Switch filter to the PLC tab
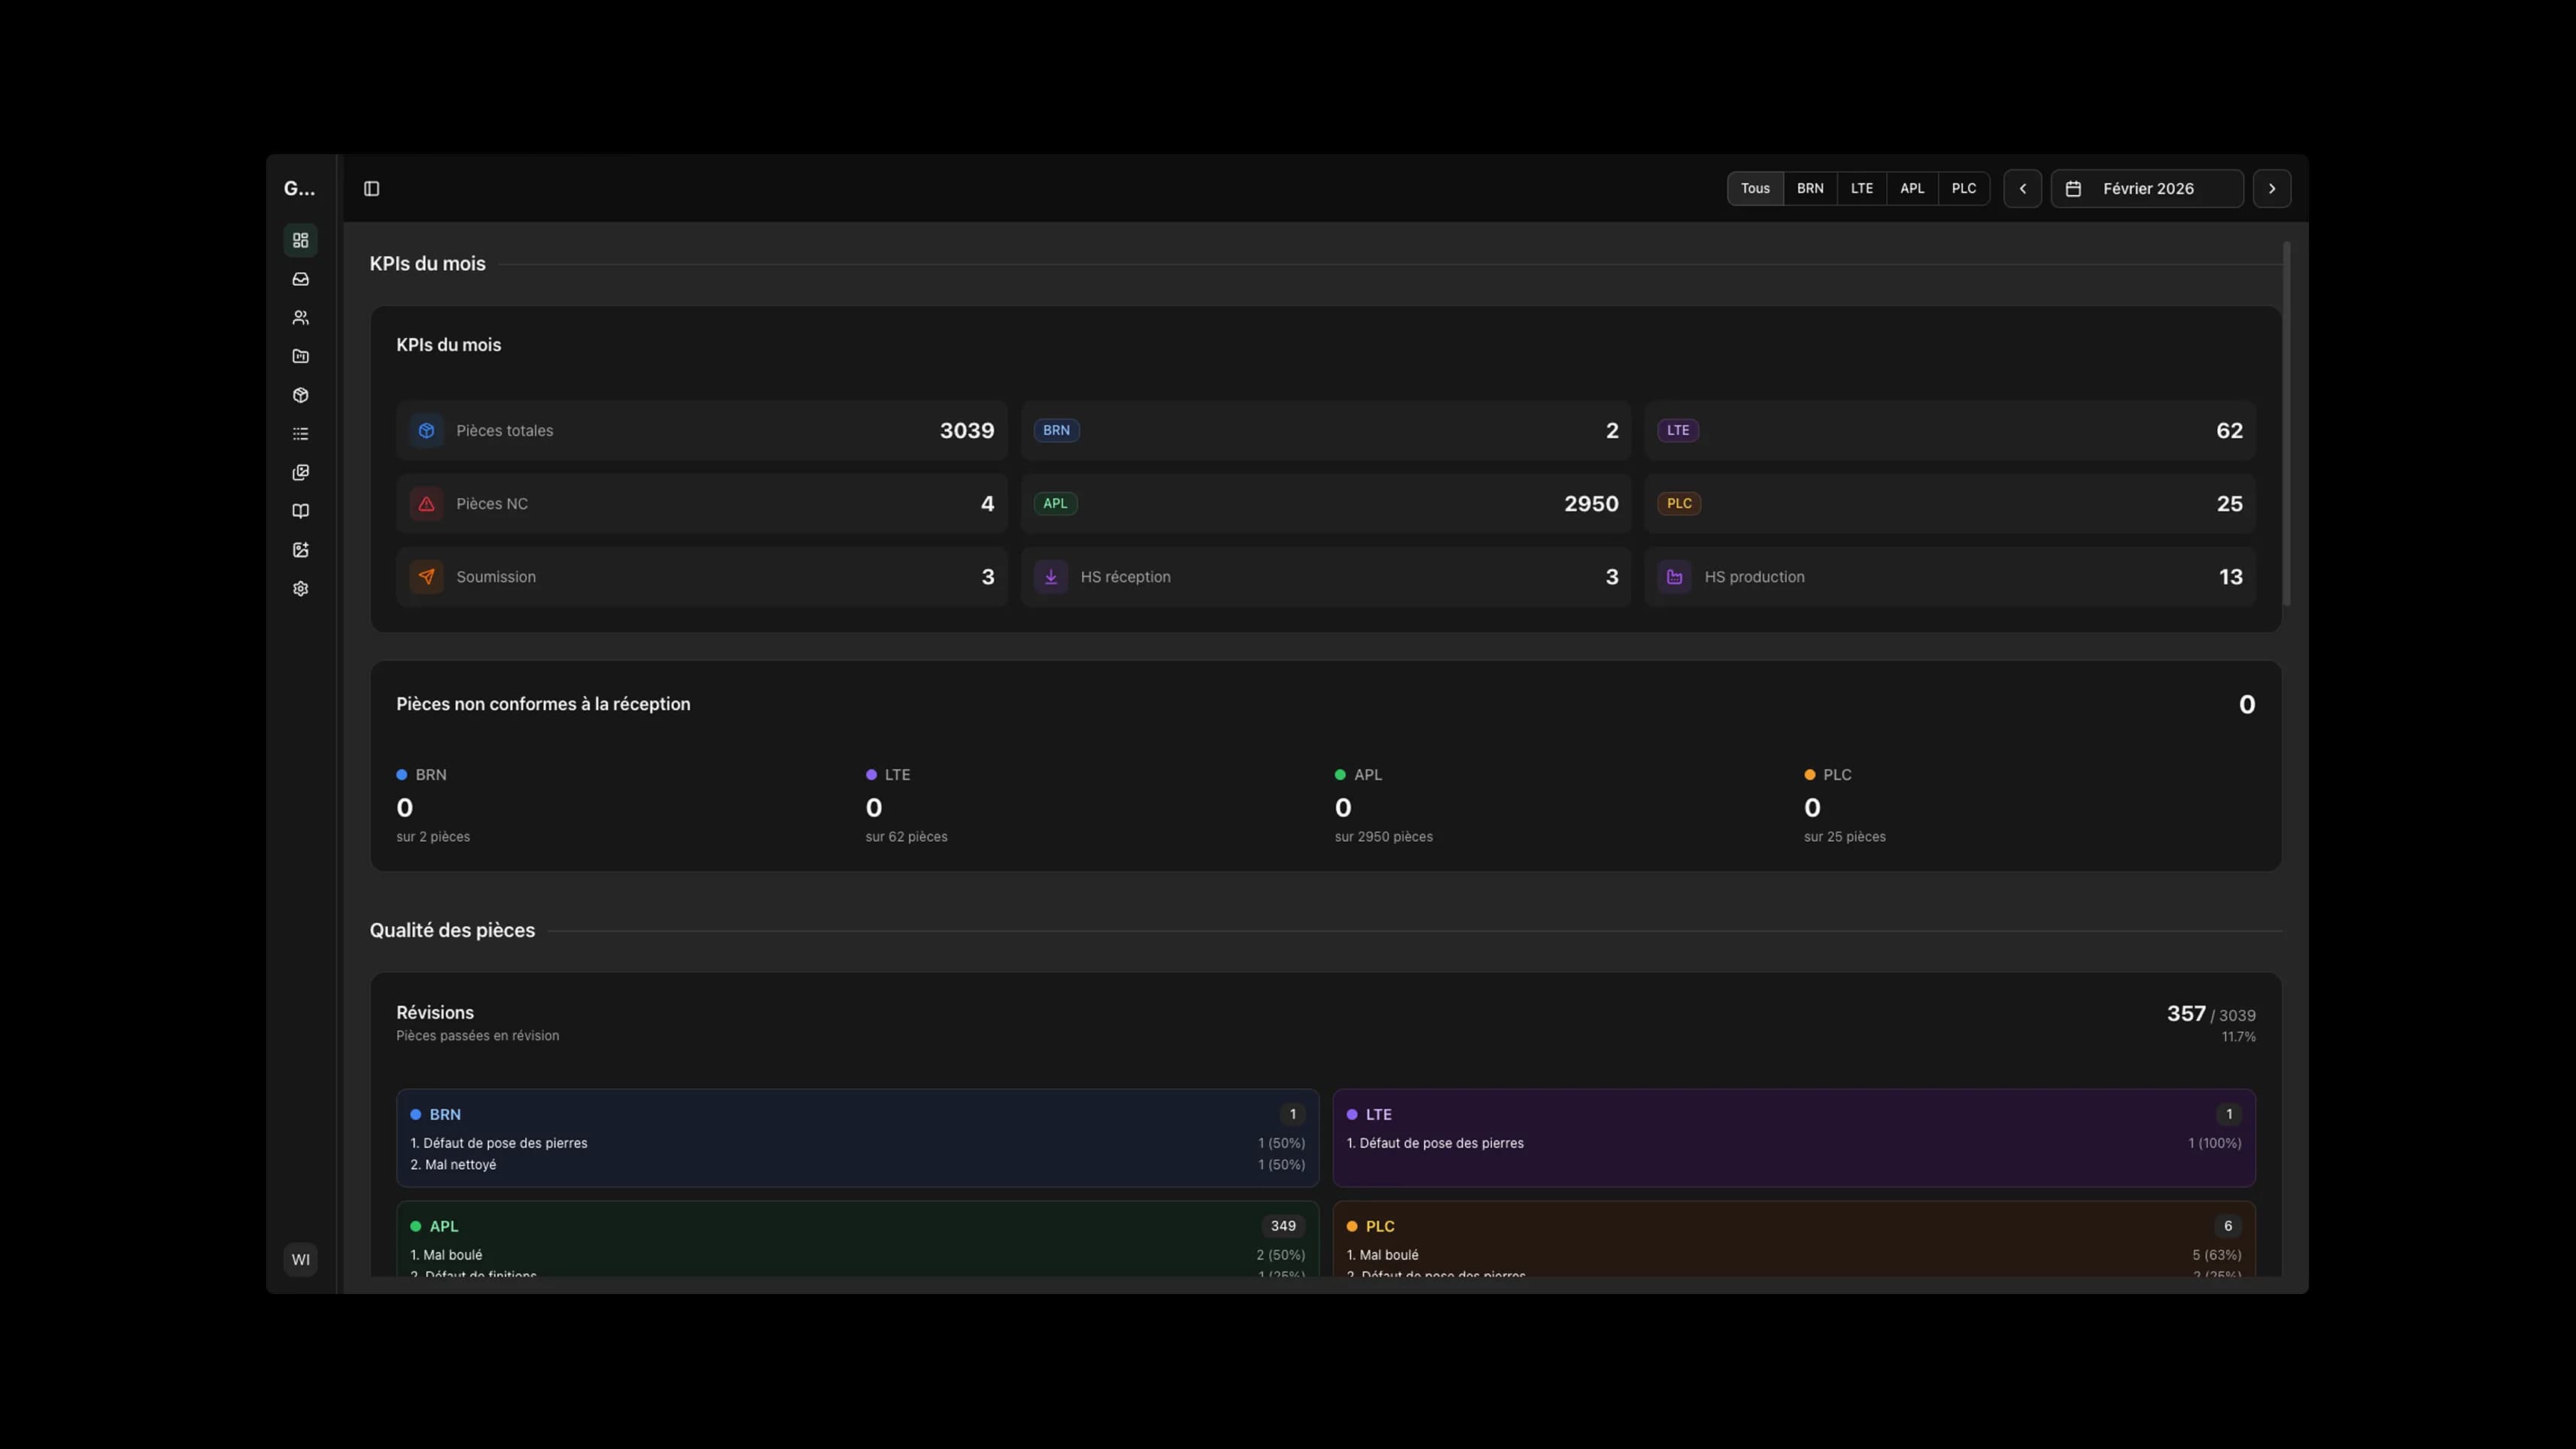This screenshot has width=2576, height=1449. coord(1963,189)
